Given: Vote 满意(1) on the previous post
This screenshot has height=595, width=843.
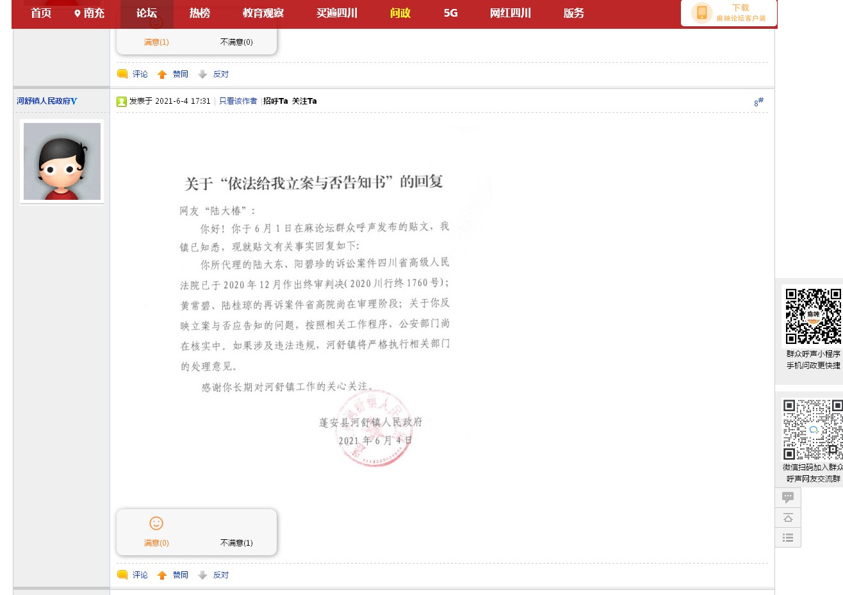Looking at the screenshot, I should click(156, 42).
